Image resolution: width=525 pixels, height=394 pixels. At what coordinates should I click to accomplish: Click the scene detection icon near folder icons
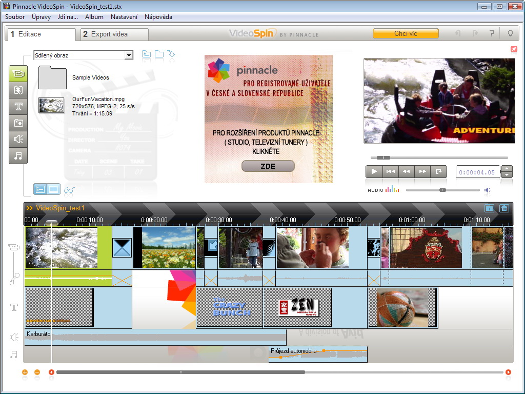click(x=171, y=54)
